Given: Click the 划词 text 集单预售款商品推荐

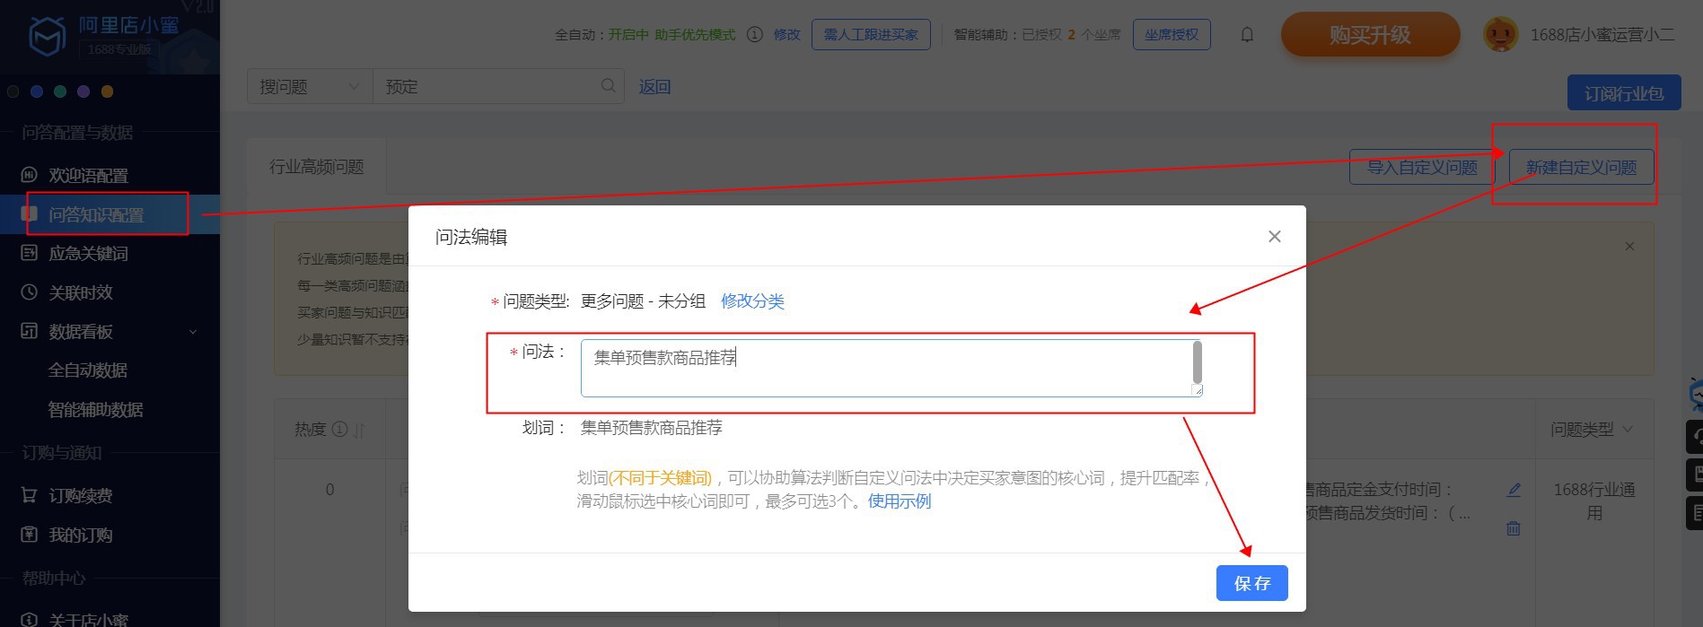Looking at the screenshot, I should pos(652,428).
